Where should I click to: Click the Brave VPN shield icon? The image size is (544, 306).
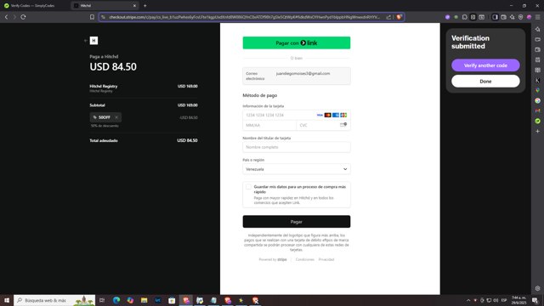[520, 17]
